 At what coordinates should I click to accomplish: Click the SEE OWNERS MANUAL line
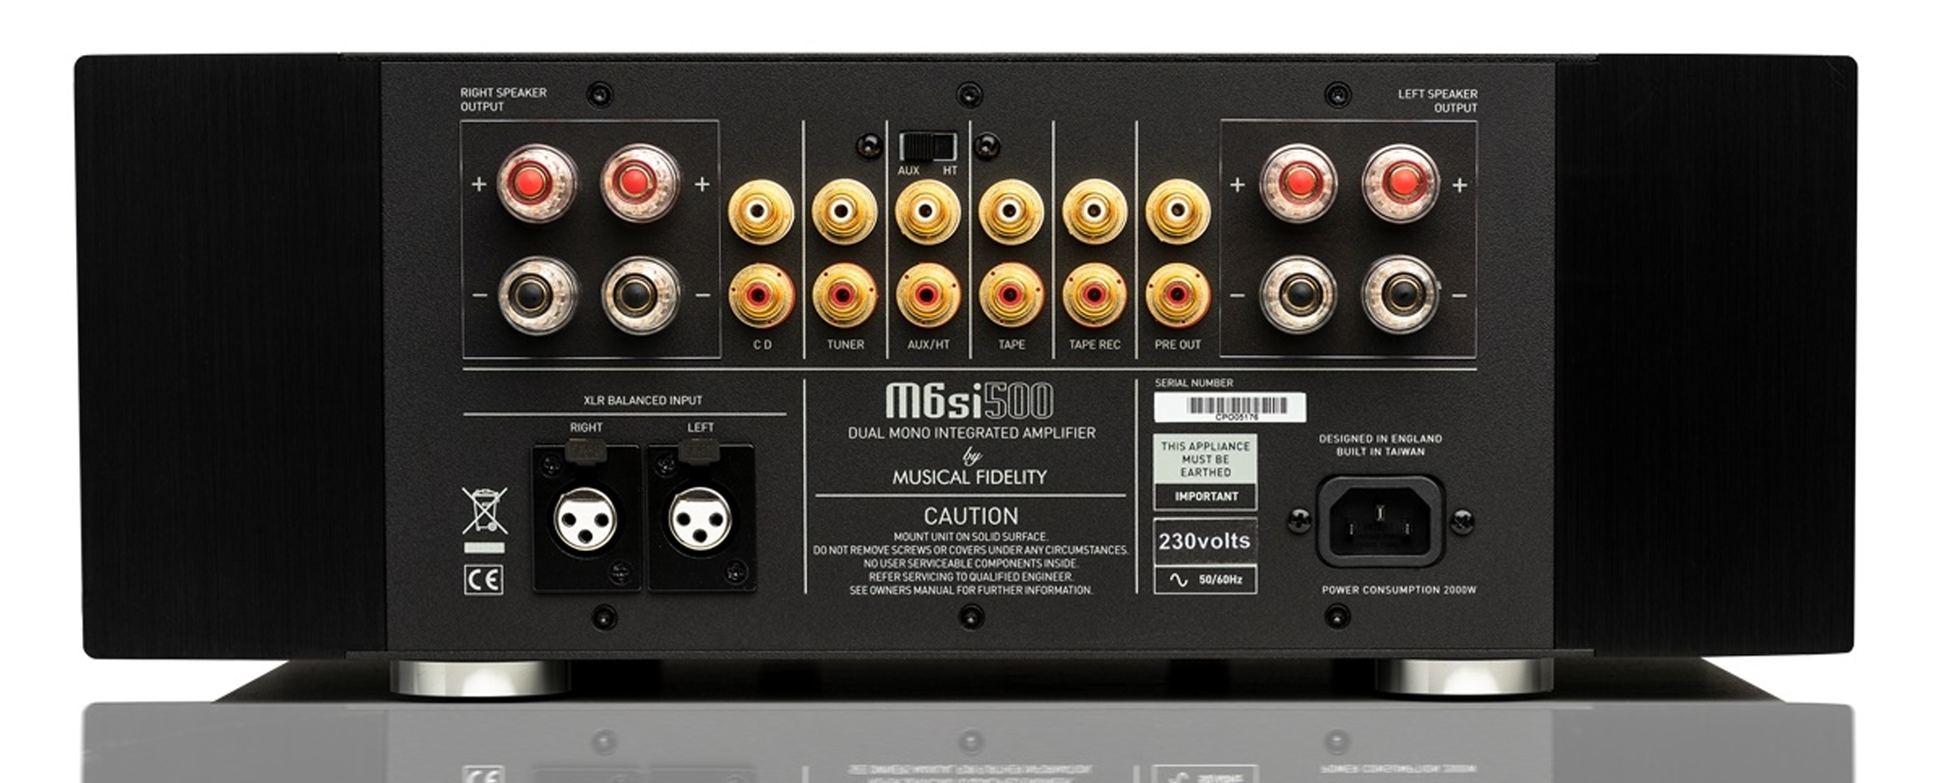971,590
